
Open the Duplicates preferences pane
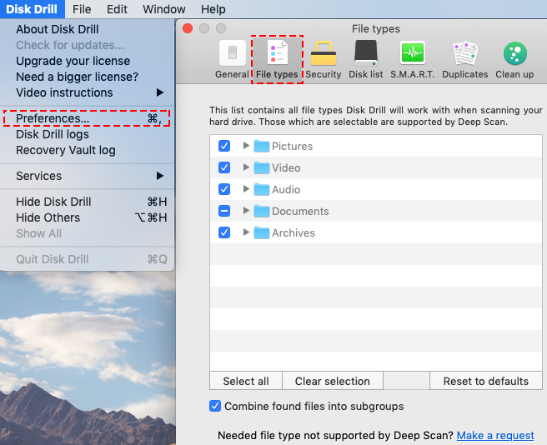click(465, 60)
